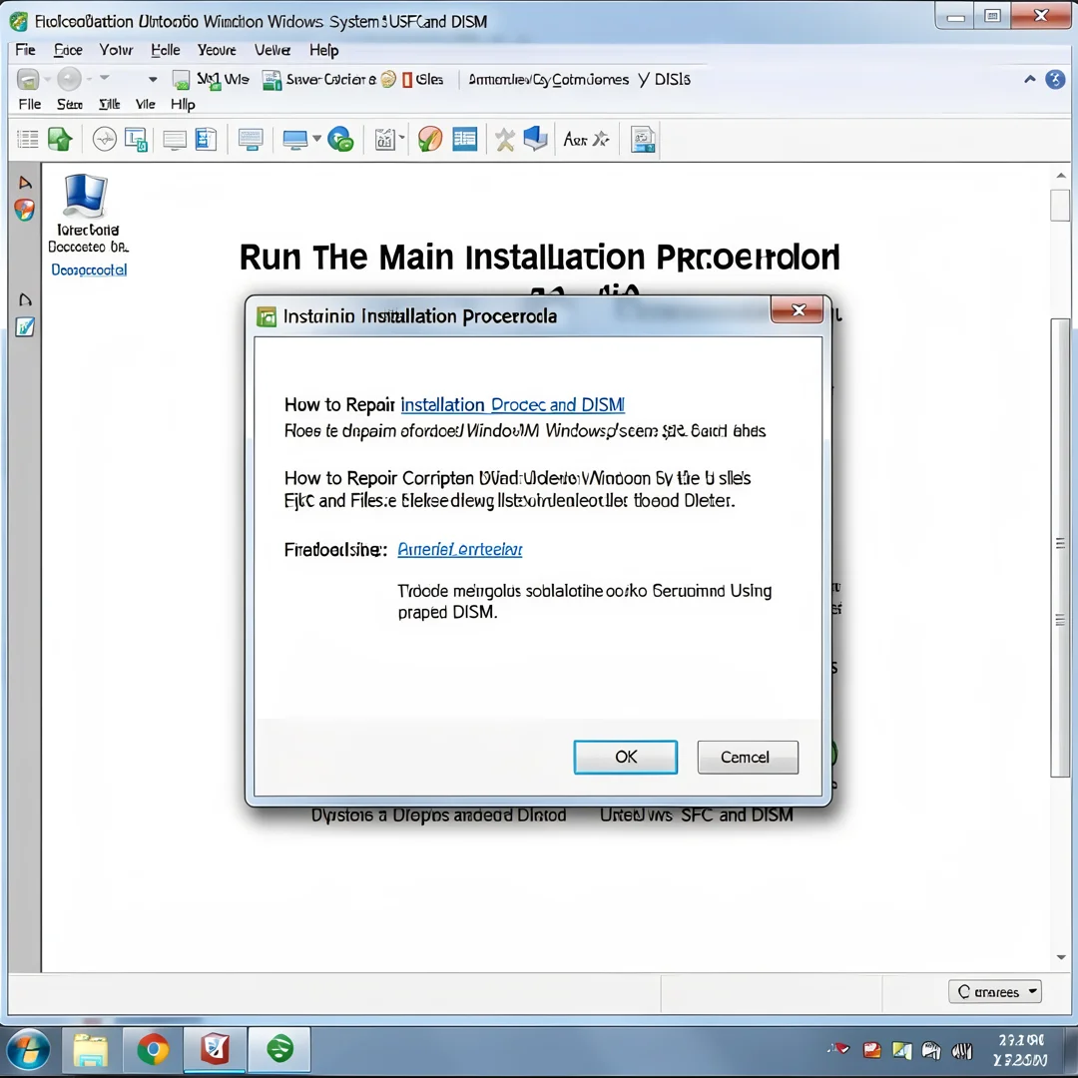Viewport: 1078px width, 1078px height.
Task: Click the 'Saver Cdciar' toolbar icon
Action: tap(271, 80)
